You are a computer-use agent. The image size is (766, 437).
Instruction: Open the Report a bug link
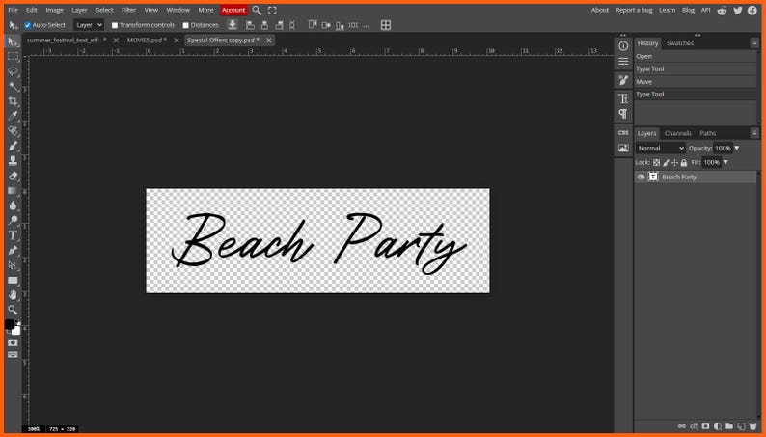(634, 10)
